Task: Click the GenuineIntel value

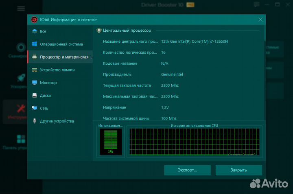Action: pyautogui.click(x=172, y=74)
